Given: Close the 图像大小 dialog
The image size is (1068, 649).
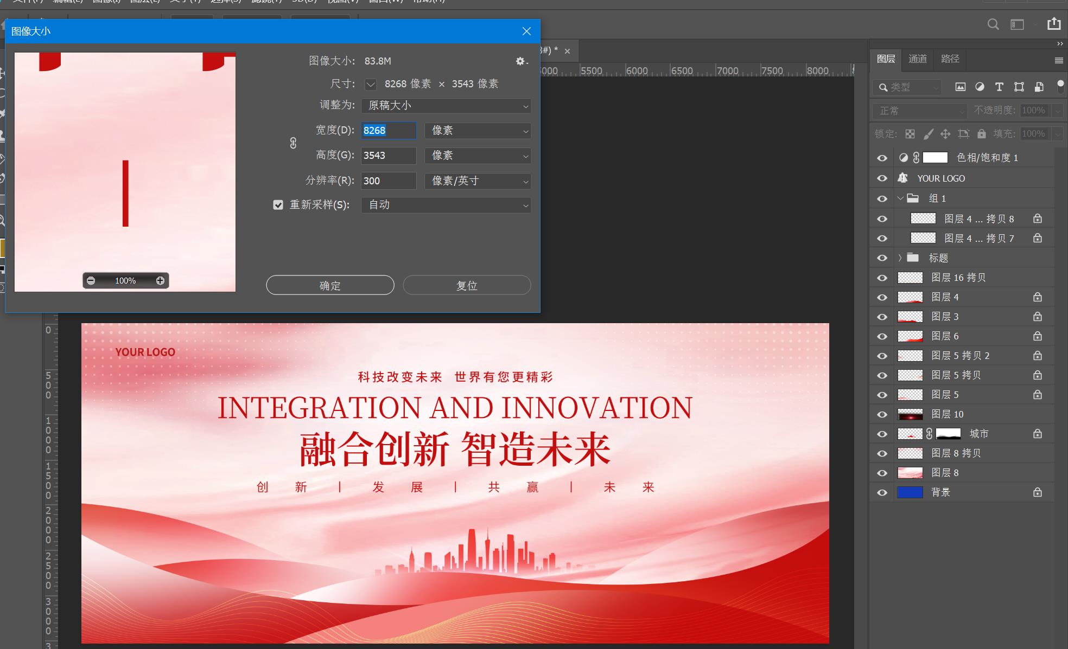Looking at the screenshot, I should click(526, 31).
